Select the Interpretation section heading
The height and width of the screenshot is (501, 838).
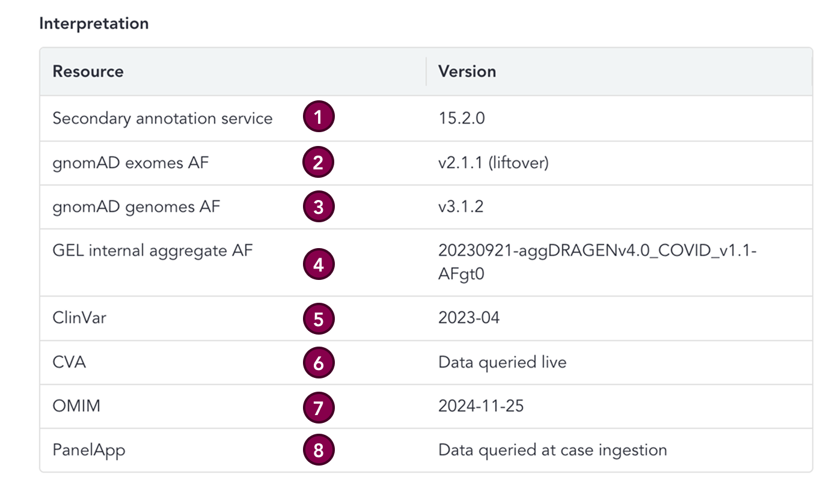(x=94, y=24)
